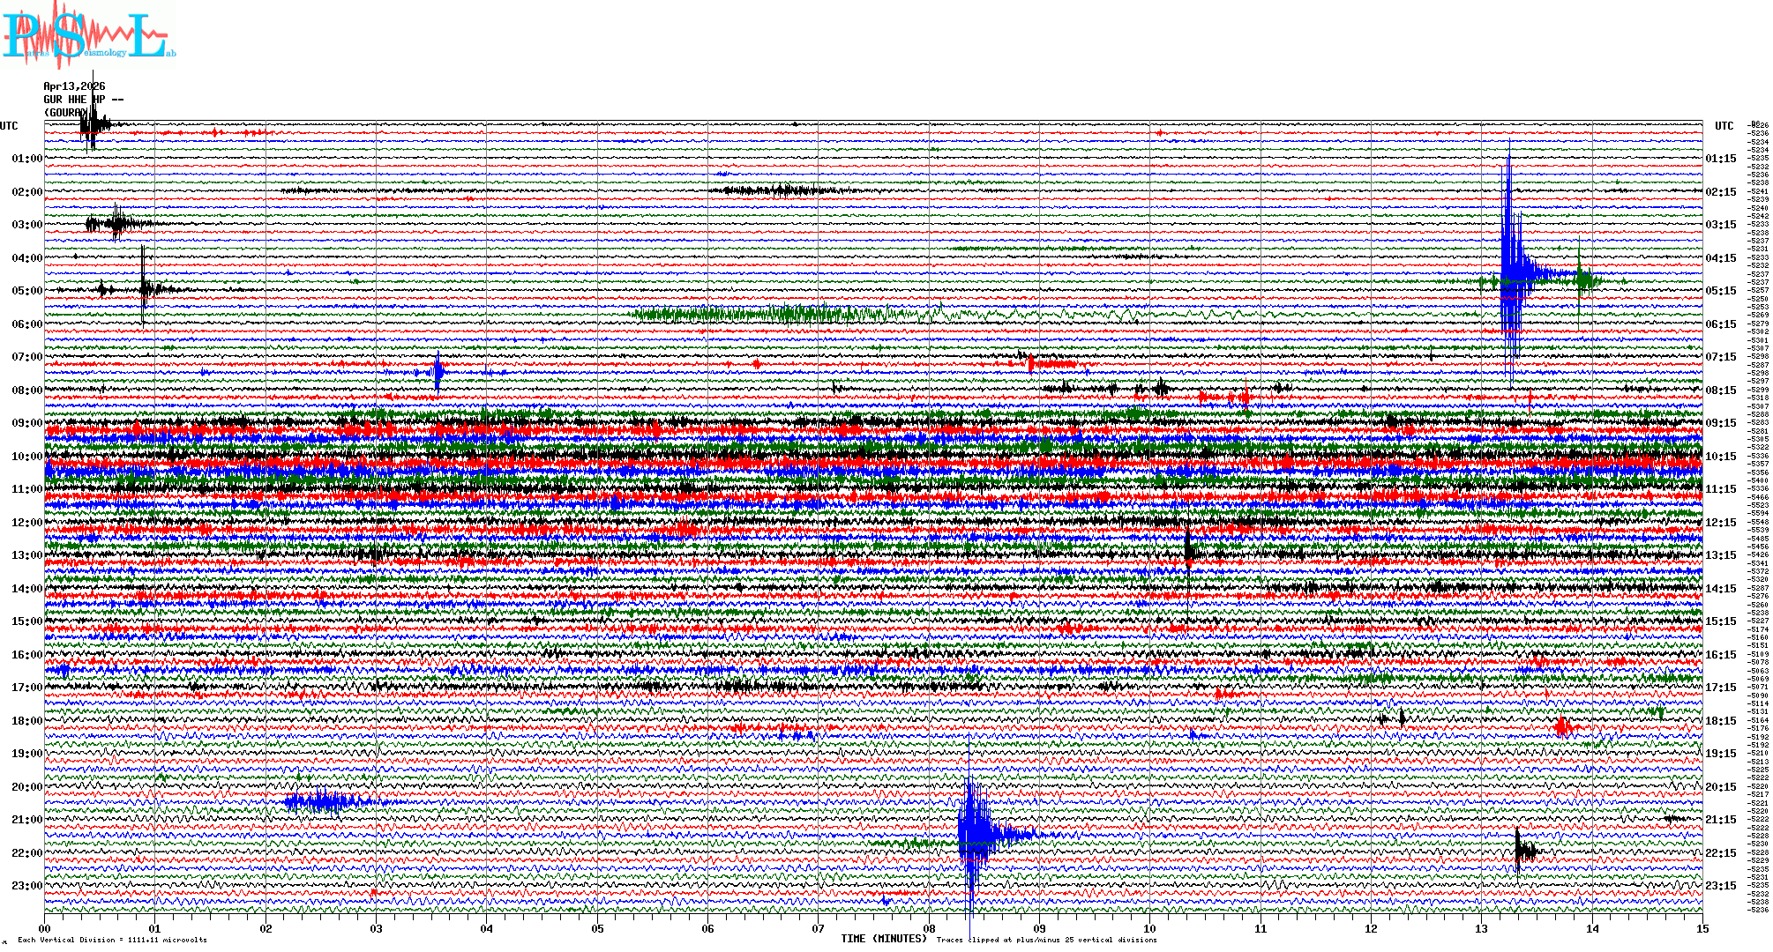The image size is (1773, 952).
Task: Click the traces clipped footnote text
Action: click(x=1046, y=940)
